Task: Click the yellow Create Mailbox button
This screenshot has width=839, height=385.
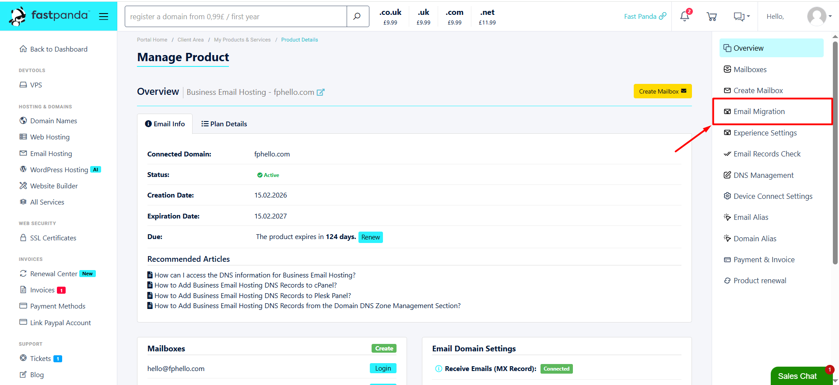Action: tap(663, 91)
